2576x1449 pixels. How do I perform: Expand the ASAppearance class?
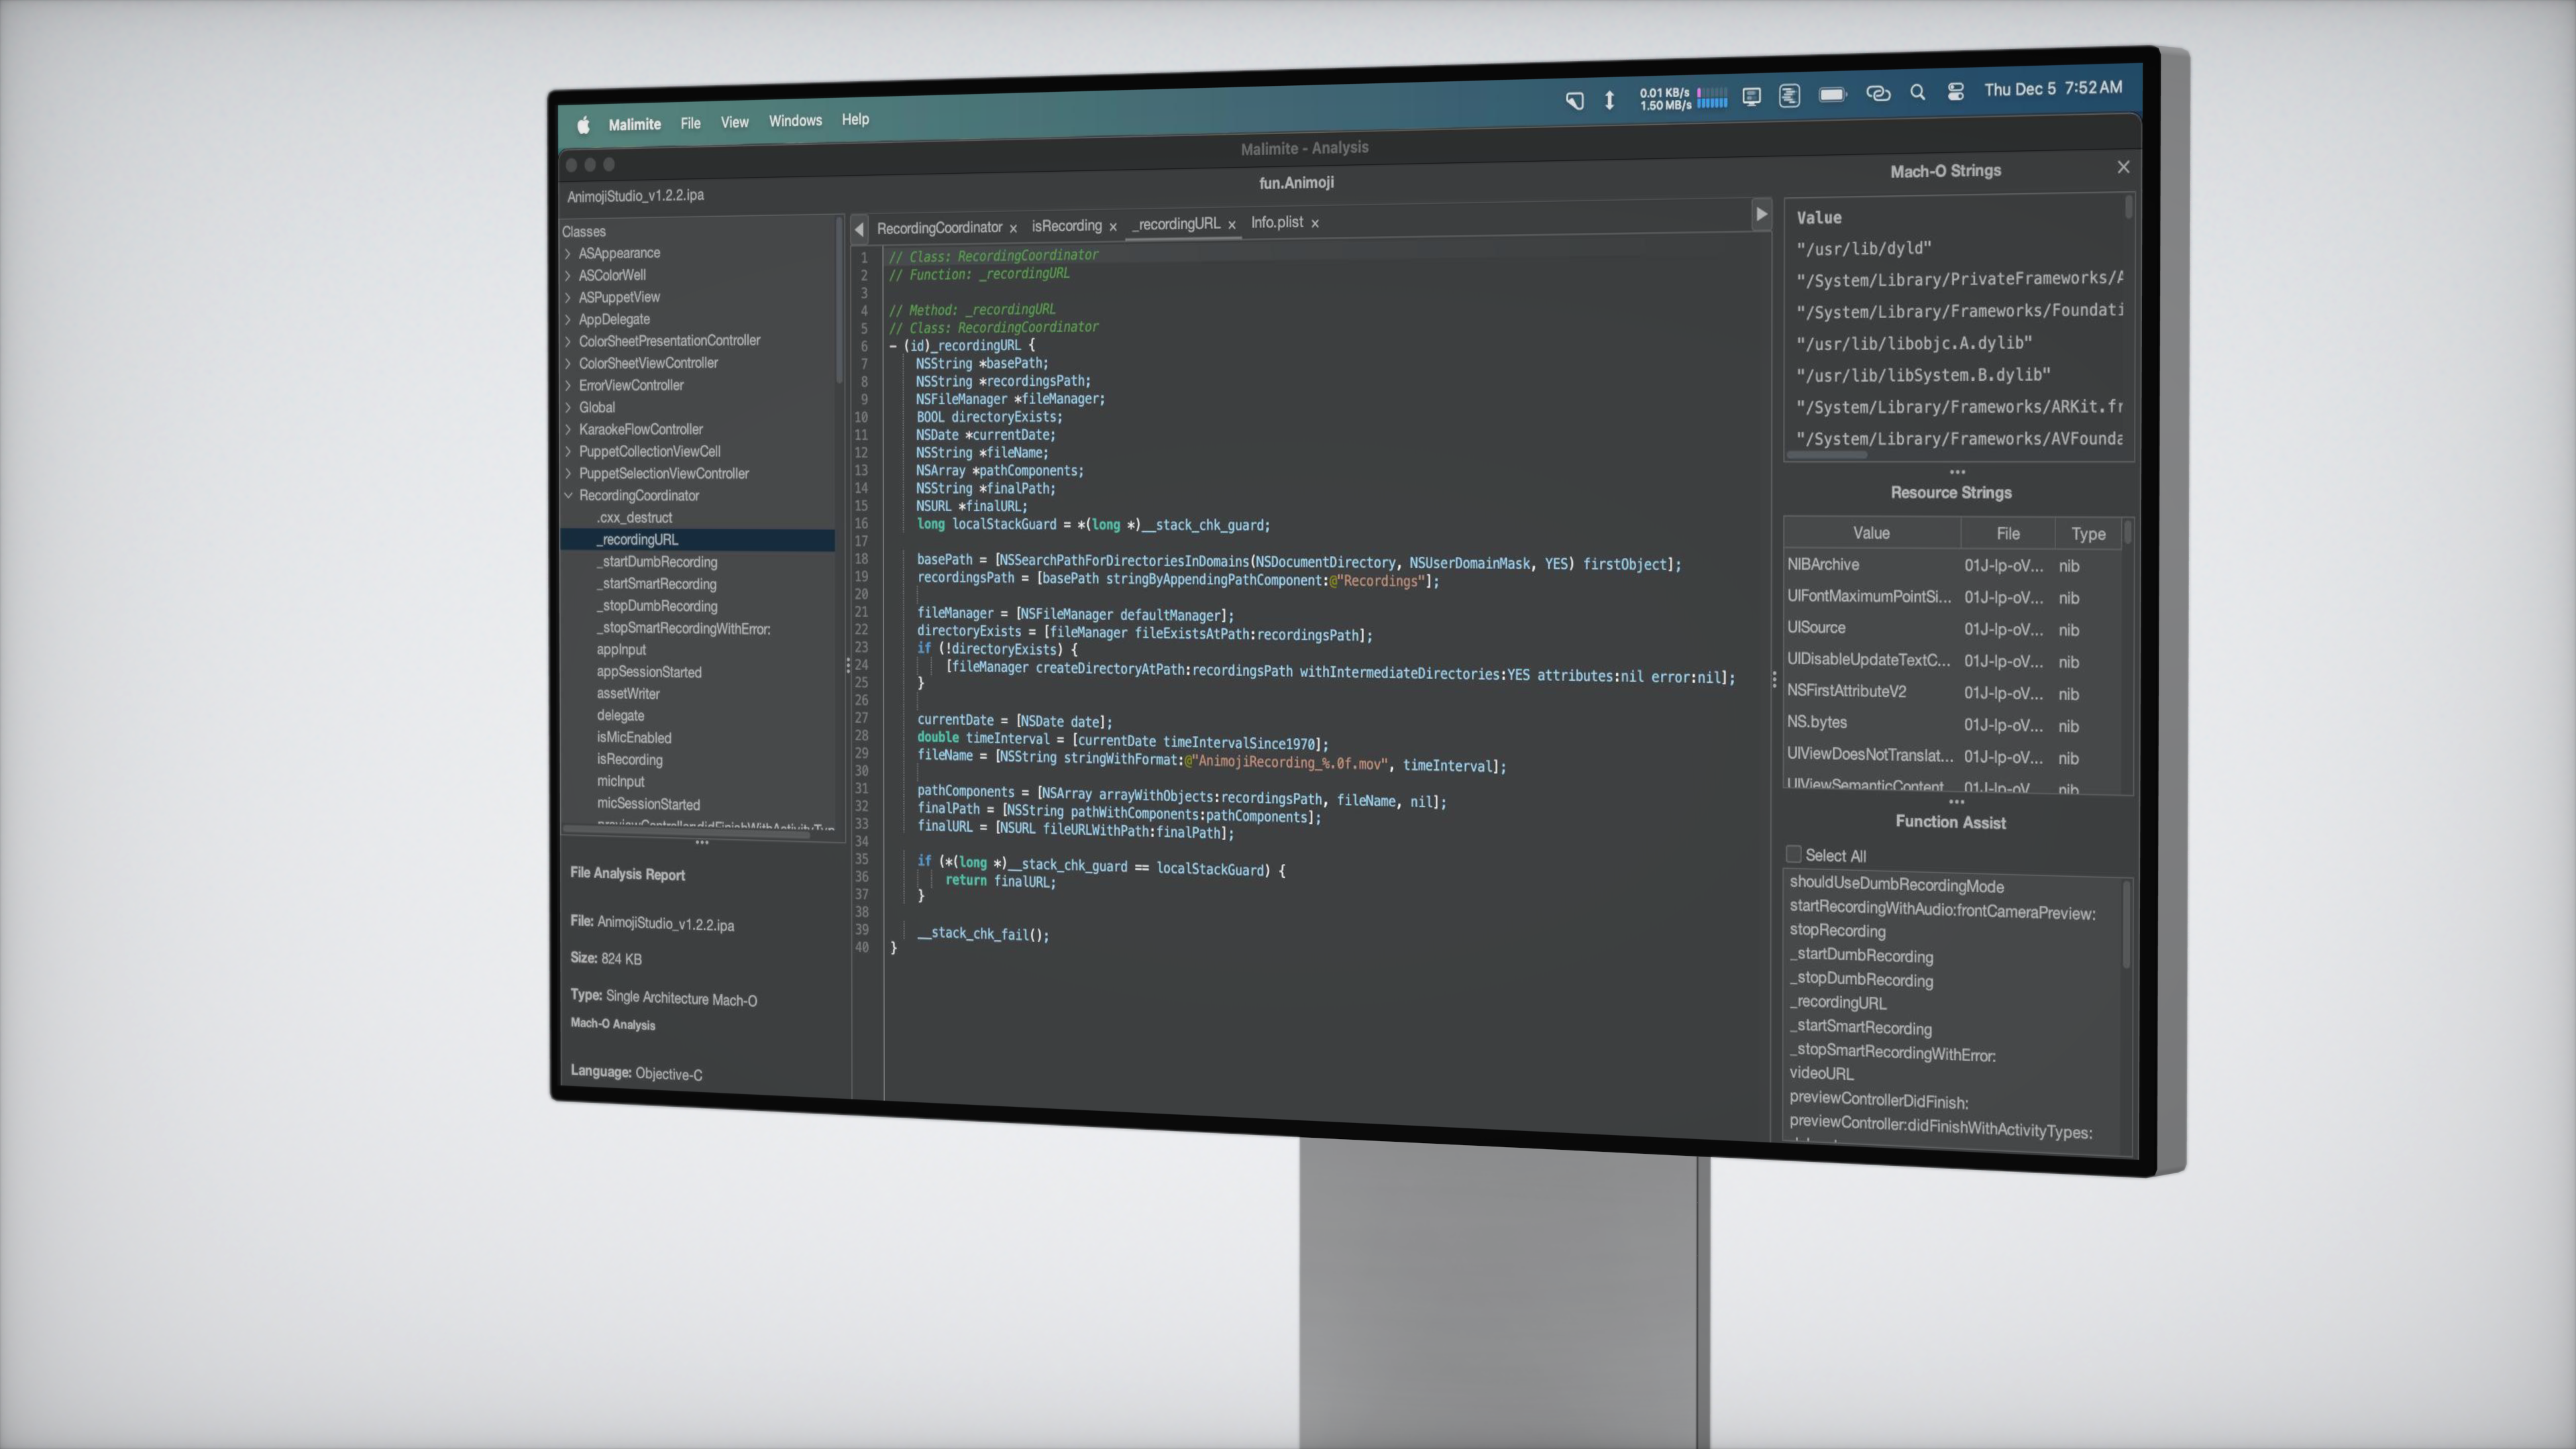click(568, 254)
